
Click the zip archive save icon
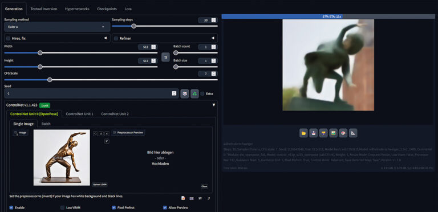click(x=323, y=133)
